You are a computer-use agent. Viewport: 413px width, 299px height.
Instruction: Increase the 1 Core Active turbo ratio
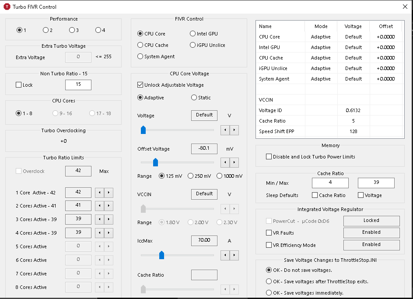(109, 193)
